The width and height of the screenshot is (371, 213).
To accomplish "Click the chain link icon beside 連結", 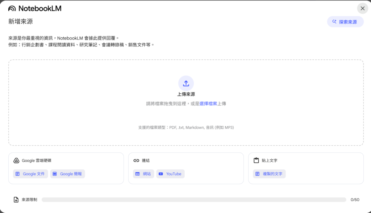I will [x=136, y=160].
